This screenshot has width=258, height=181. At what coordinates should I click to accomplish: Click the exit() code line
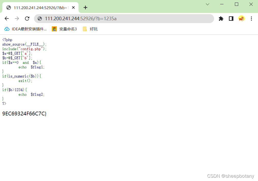[x=25, y=81]
